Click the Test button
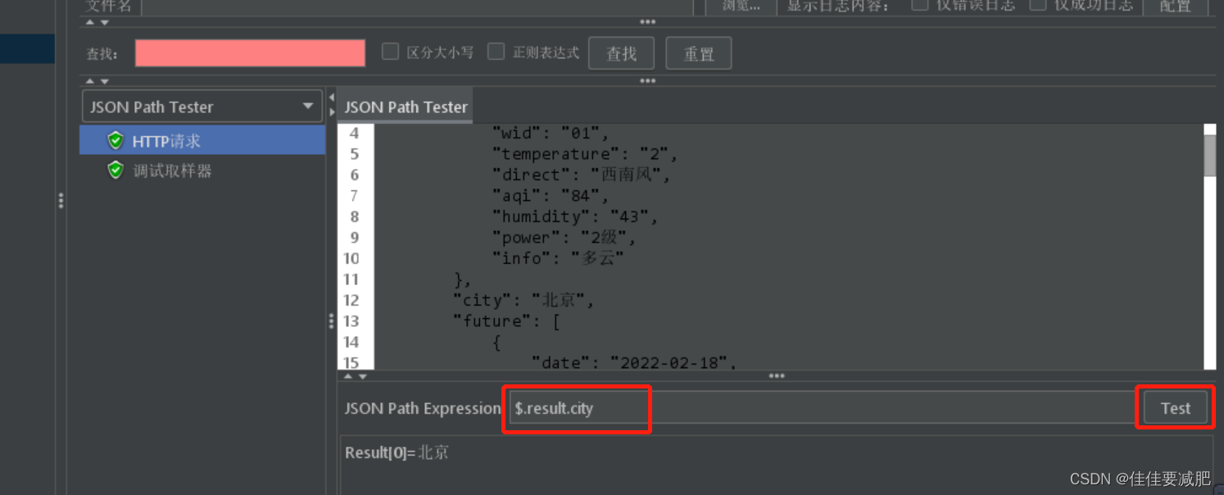This screenshot has width=1224, height=495. point(1175,407)
